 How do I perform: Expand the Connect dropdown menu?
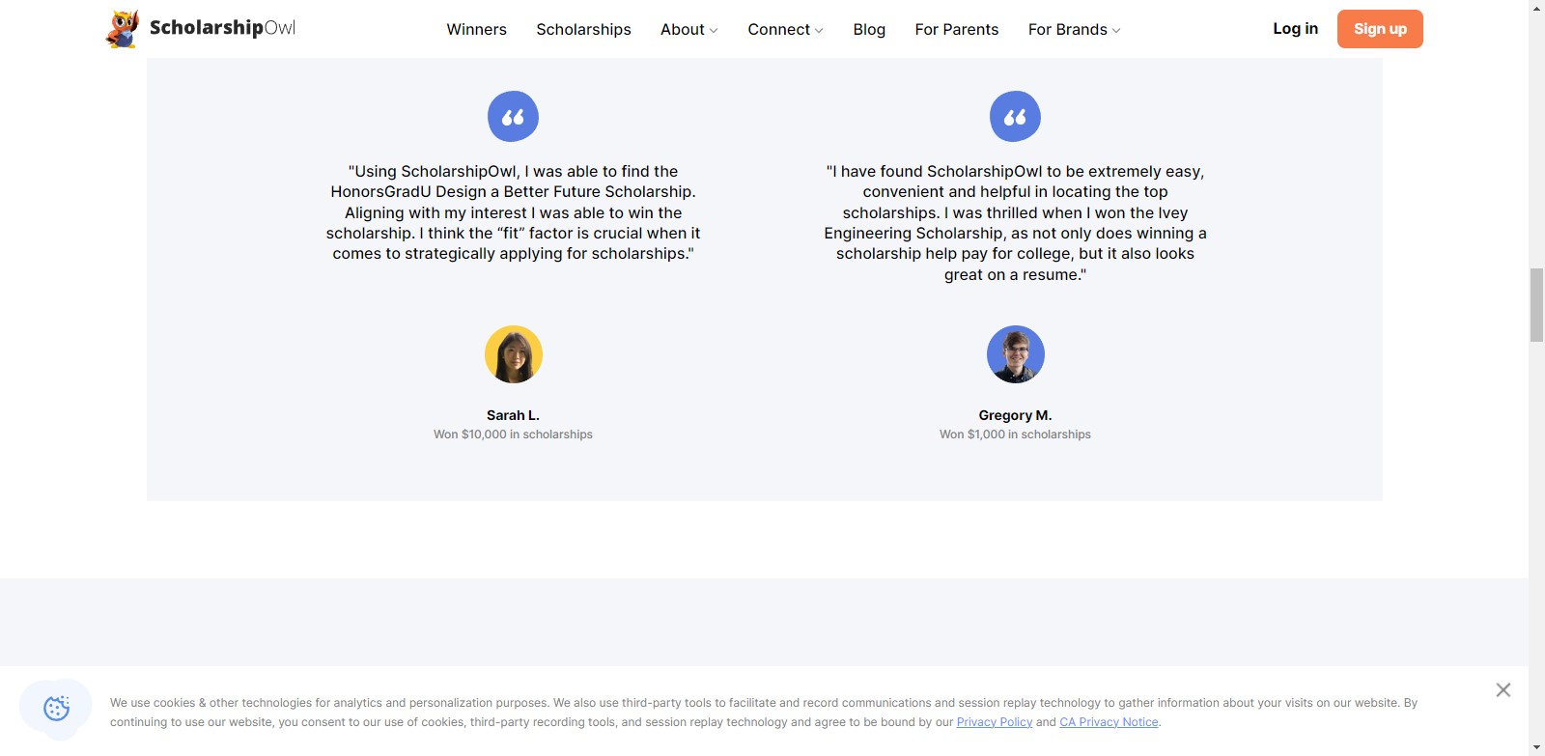(784, 30)
